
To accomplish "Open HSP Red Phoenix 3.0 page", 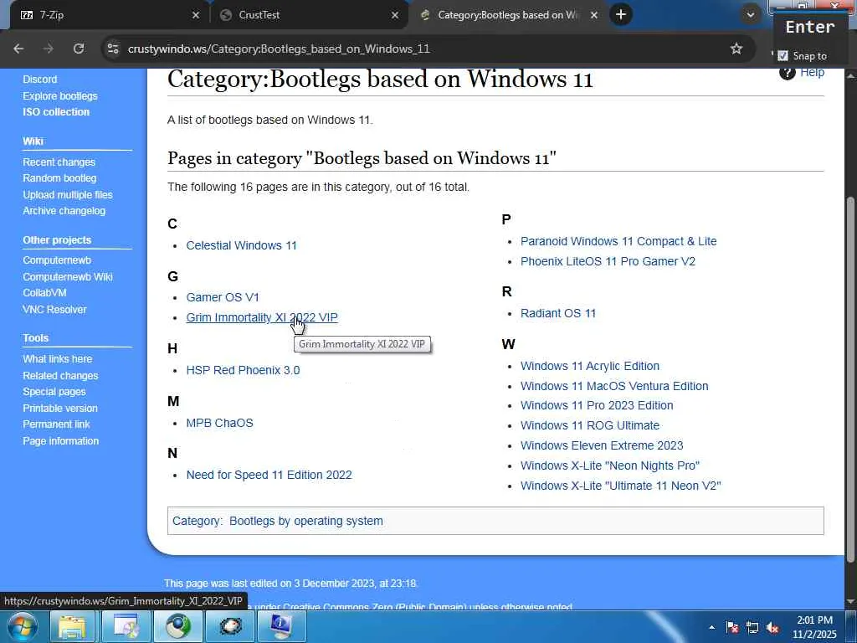I will [243, 370].
